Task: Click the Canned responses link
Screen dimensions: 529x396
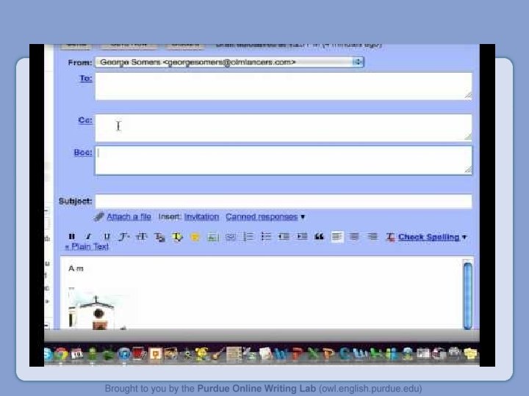Action: [x=262, y=217]
